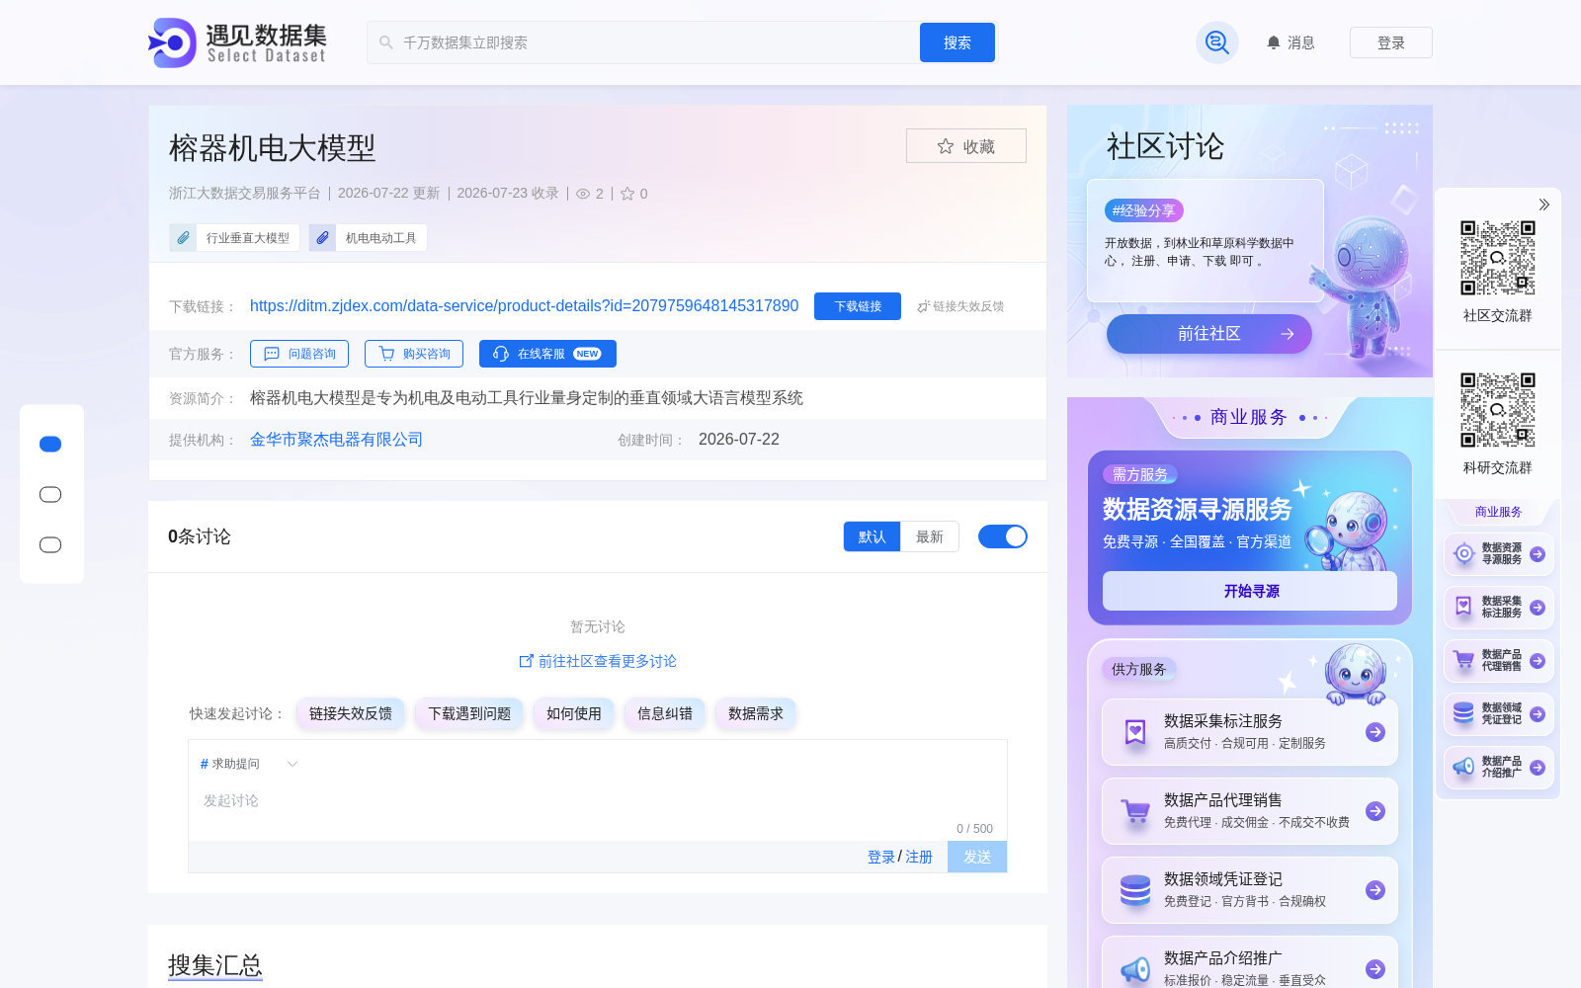The height and width of the screenshot is (988, 1581).
Task: Focus the 千万数据集立即搜索 search field
Action: pos(642,42)
